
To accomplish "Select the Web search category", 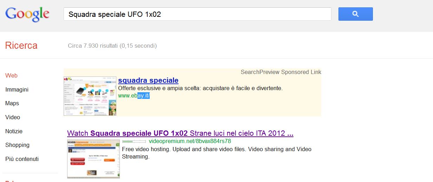I will (11, 75).
